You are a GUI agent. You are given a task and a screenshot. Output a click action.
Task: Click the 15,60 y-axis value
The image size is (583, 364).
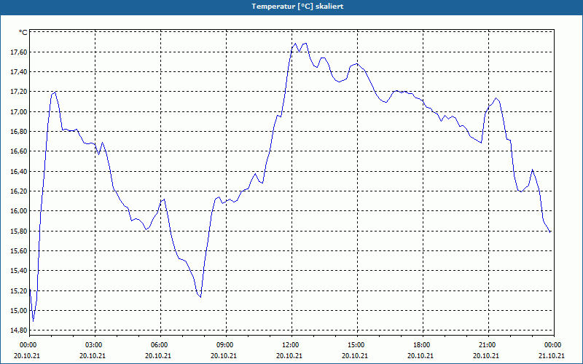click(19, 251)
